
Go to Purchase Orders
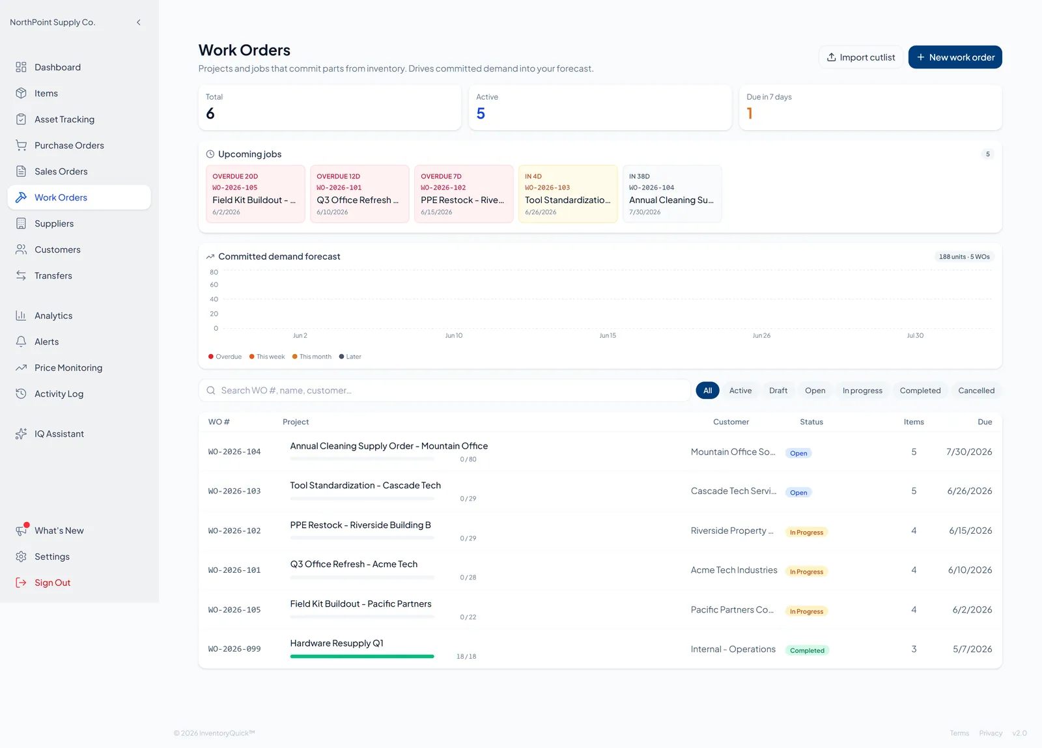tap(79, 145)
